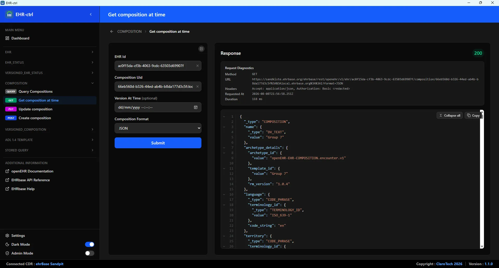Expand the EHR_STATUS menu section
Image resolution: width=499 pixels, height=268 pixels.
[x=50, y=62]
